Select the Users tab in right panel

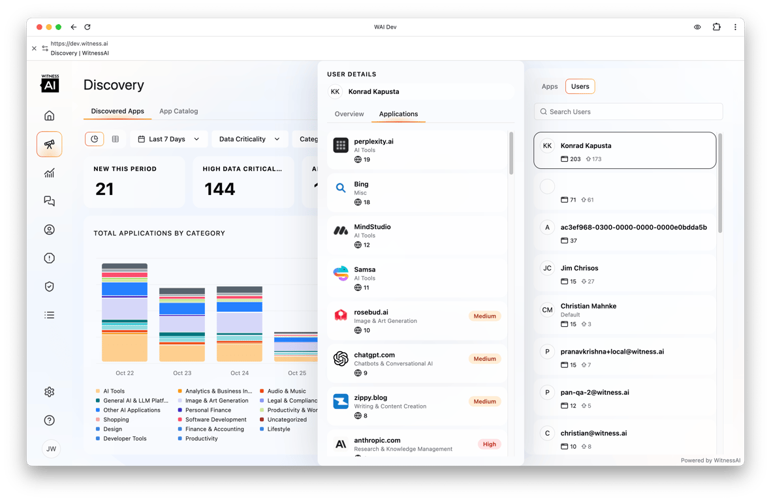580,87
